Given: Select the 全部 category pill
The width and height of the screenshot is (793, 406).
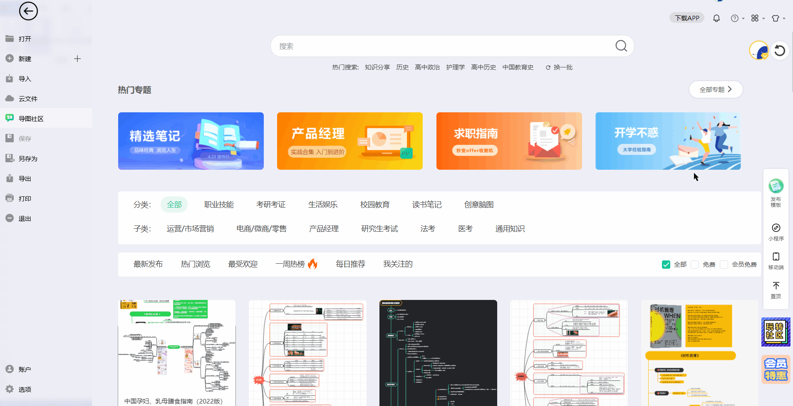Looking at the screenshot, I should pyautogui.click(x=174, y=205).
